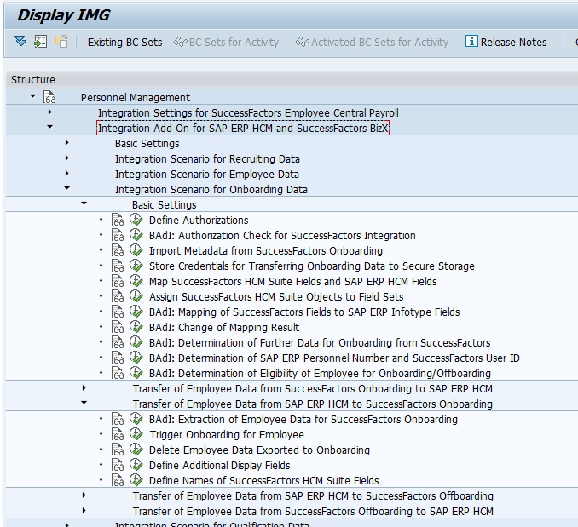Image resolution: width=578 pixels, height=527 pixels.
Task: Open documentation for Import Metadata from SuccessFactors Onboarding
Action: pyautogui.click(x=118, y=250)
